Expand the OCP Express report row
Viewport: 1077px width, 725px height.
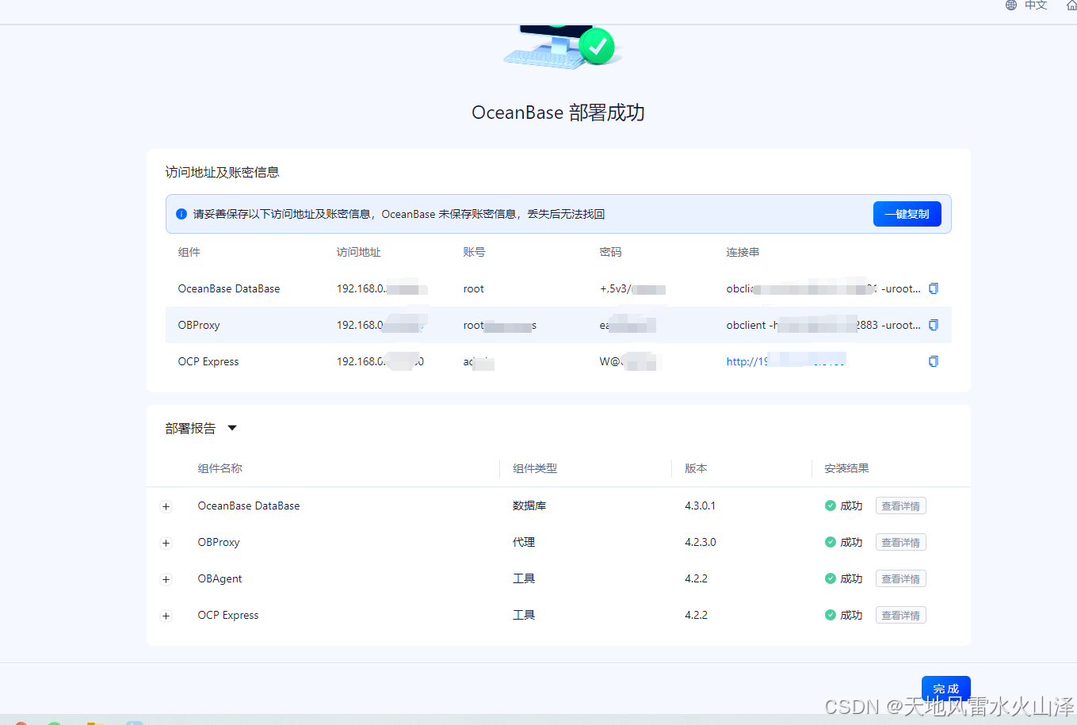tap(166, 616)
